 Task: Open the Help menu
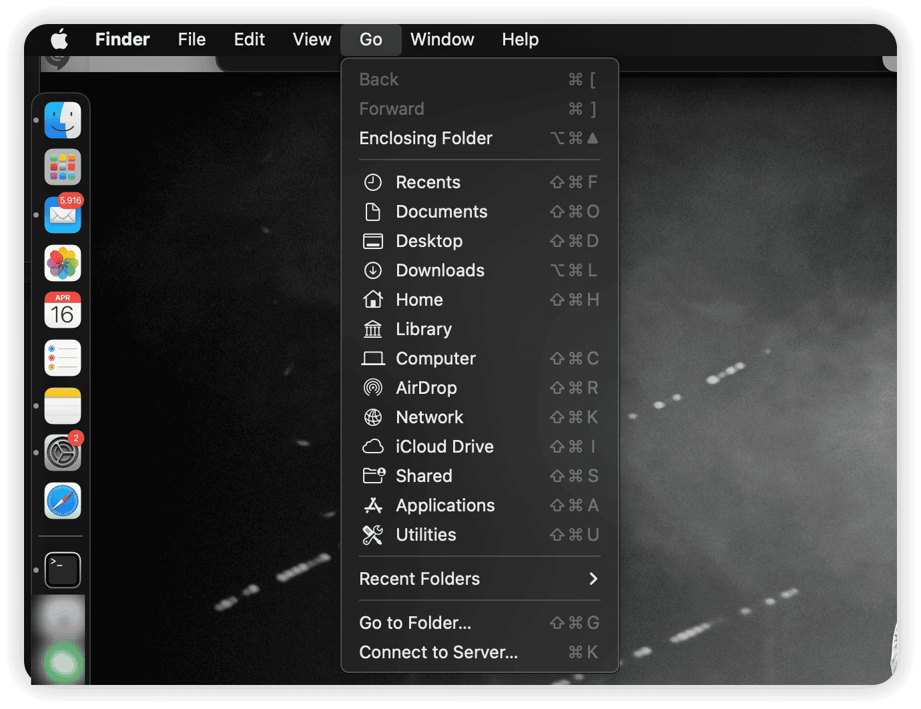[521, 39]
